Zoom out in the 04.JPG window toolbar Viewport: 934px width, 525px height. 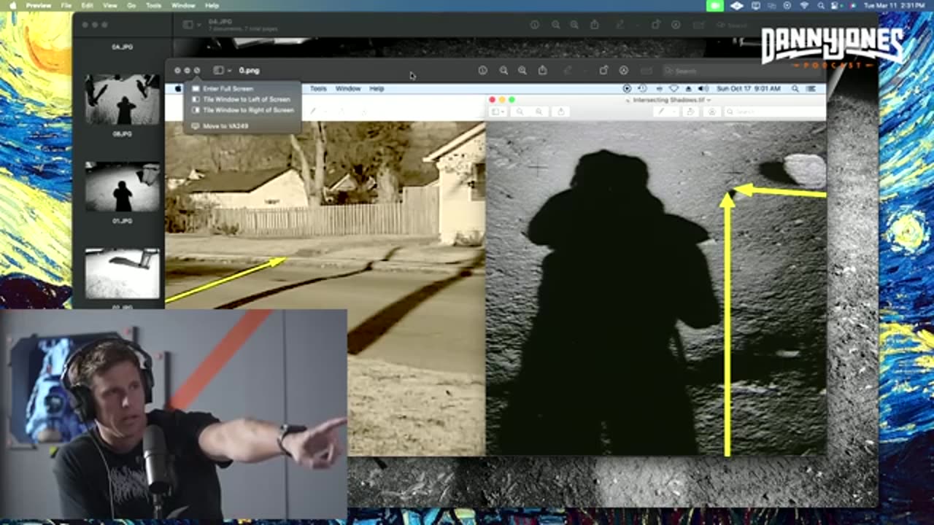[x=556, y=25]
